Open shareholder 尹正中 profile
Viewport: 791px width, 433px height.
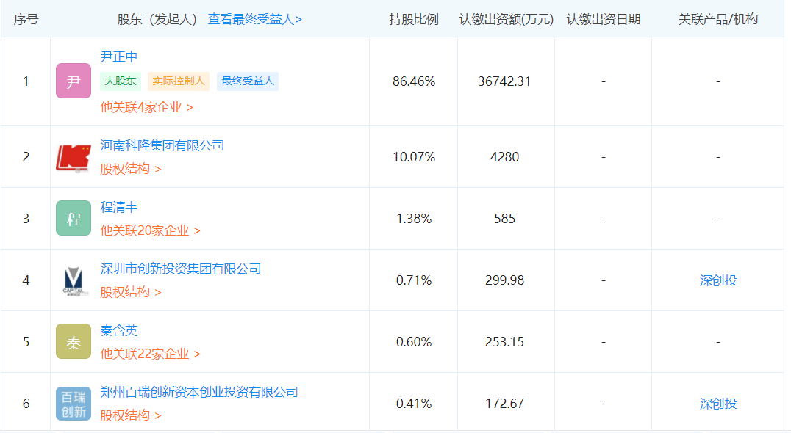[x=119, y=57]
